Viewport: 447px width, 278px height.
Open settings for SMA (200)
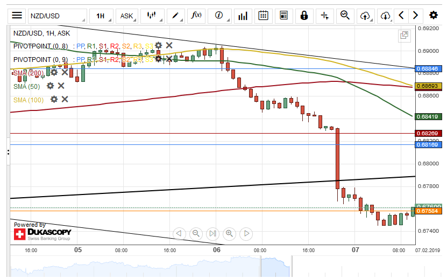pos(54,72)
